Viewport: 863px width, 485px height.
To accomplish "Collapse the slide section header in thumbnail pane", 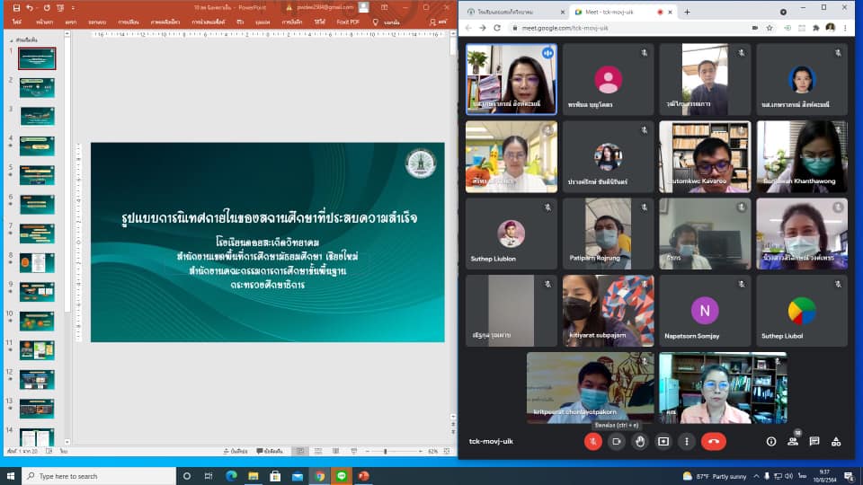I will [x=6, y=40].
